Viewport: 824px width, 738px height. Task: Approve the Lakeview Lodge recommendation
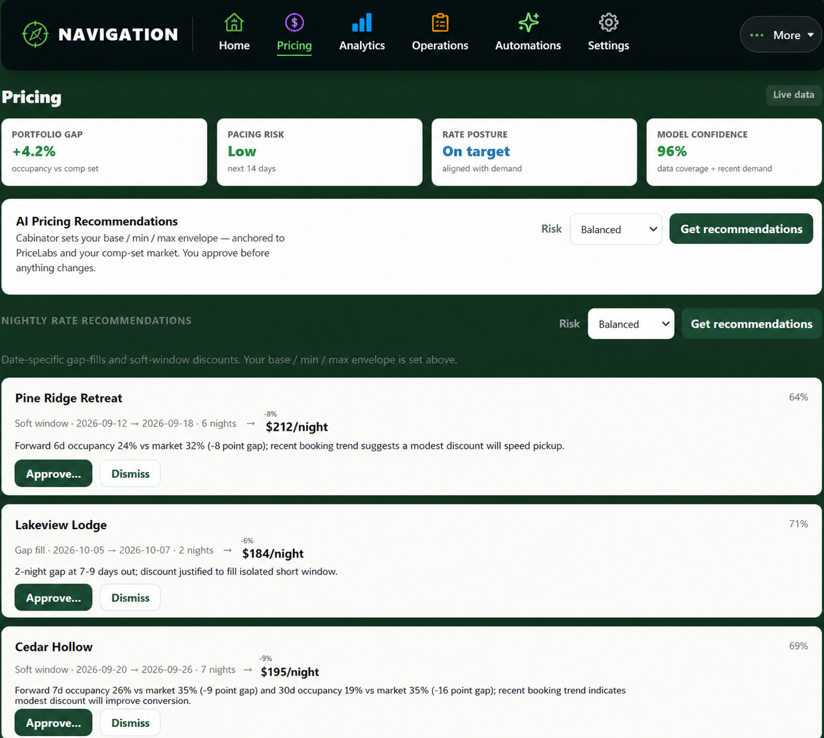tap(53, 597)
